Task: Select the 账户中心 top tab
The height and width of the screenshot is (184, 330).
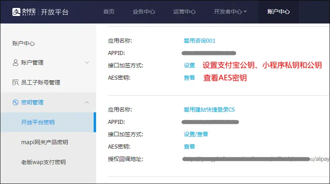Action: point(279,12)
